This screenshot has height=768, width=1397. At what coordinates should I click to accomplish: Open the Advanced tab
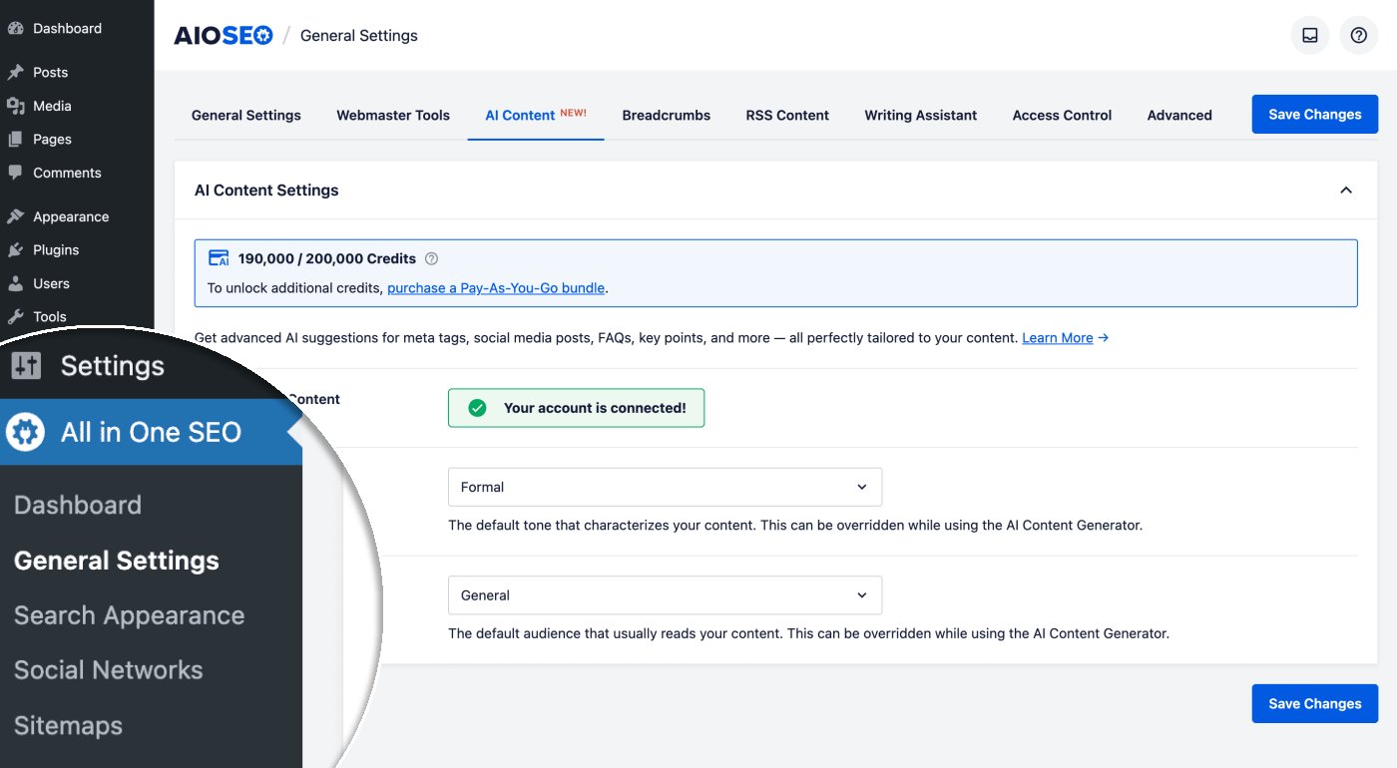(1179, 115)
